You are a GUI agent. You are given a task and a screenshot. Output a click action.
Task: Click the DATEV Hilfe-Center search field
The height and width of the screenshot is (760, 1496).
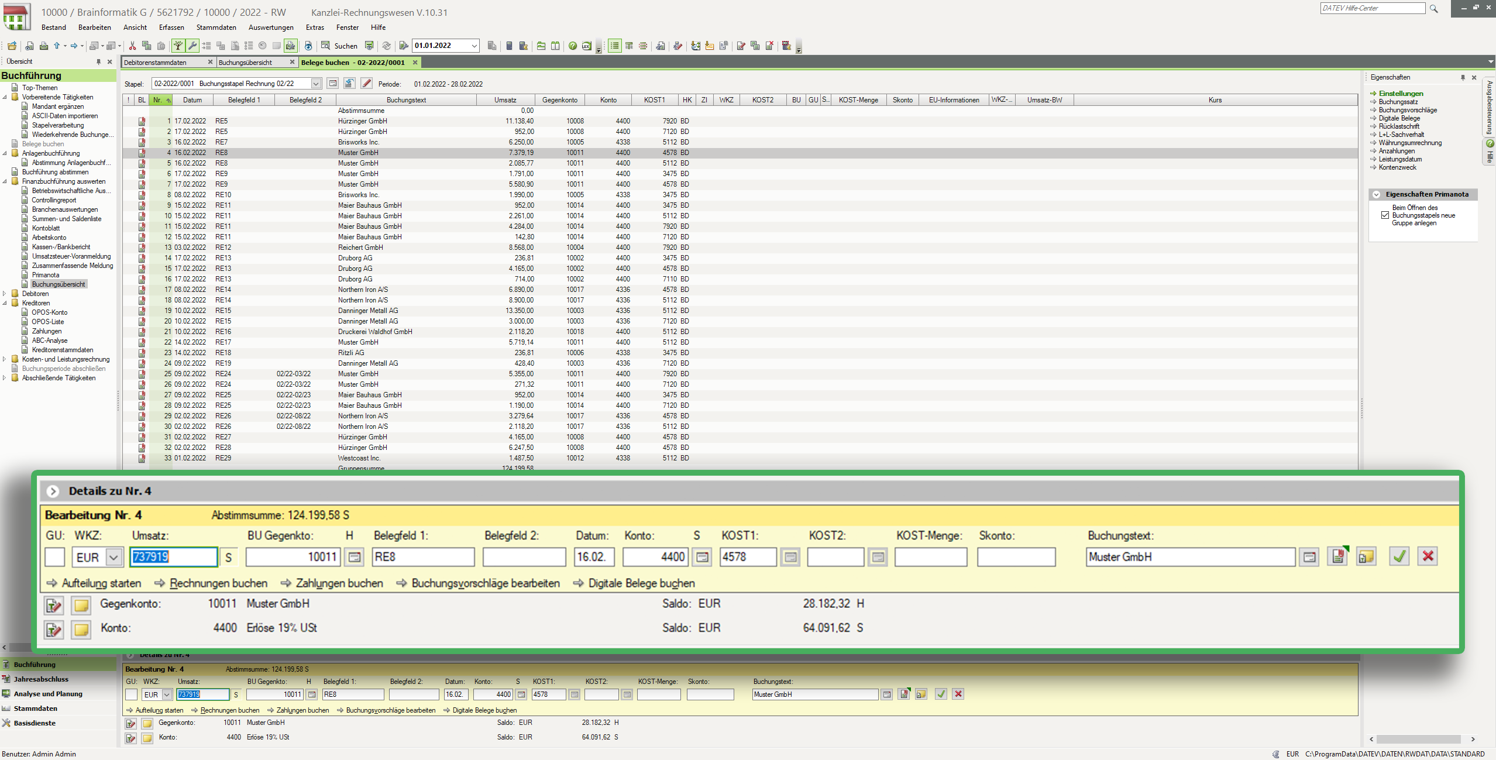pos(1373,8)
